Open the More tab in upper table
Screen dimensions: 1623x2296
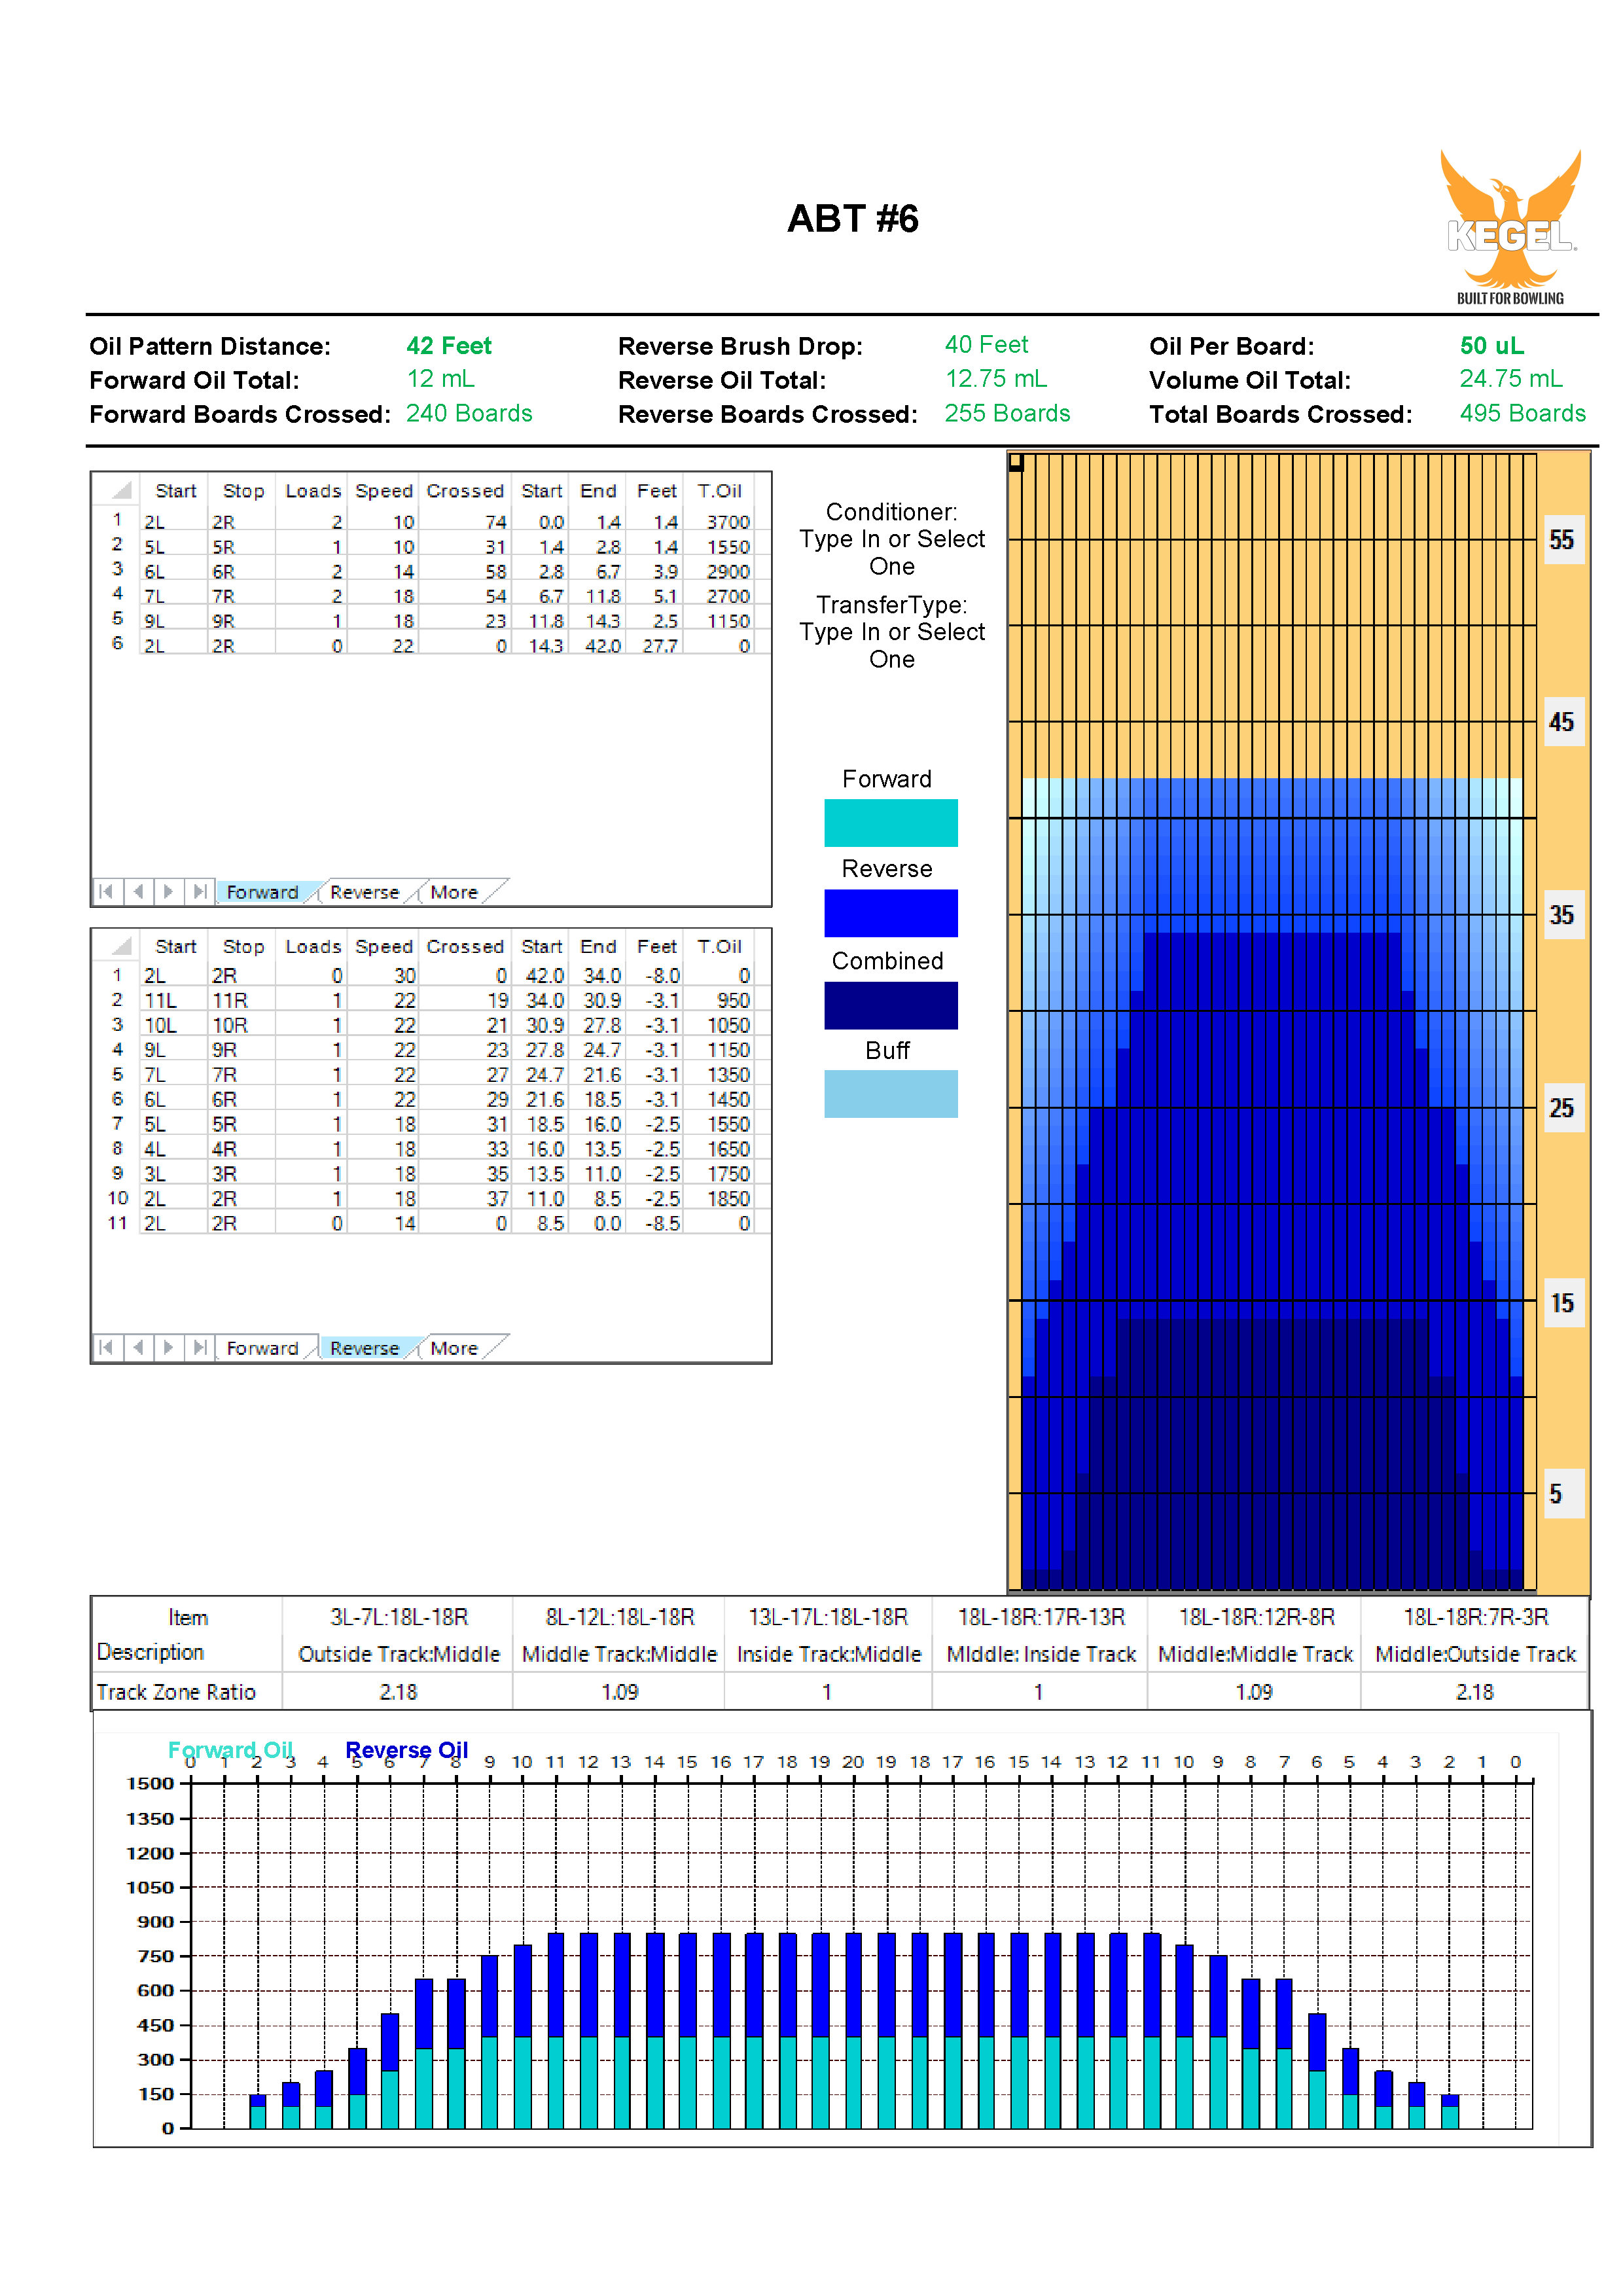454,892
